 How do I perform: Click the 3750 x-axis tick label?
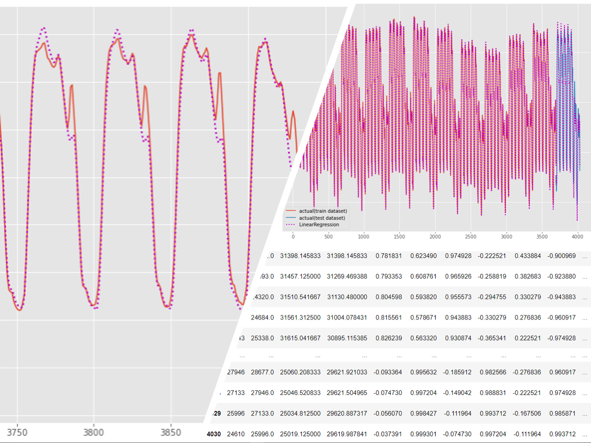pos(17,432)
